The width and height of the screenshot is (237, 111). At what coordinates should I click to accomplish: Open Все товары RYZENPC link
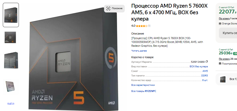144,91
